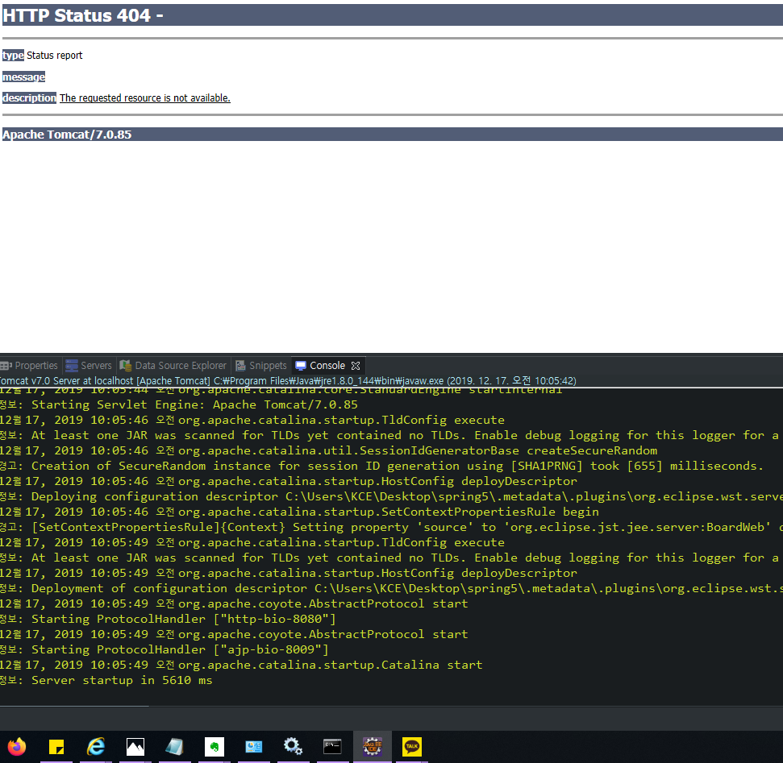Click 'The requested resource is not available.'
The image size is (783, 763).
tap(145, 97)
